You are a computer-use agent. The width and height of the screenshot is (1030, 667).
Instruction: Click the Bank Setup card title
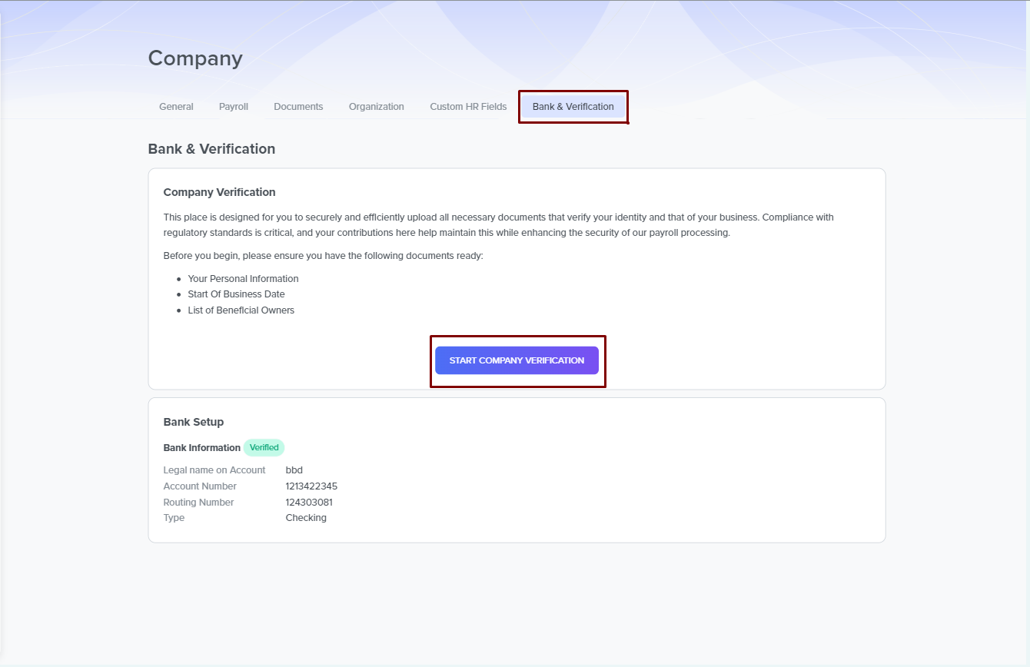pyautogui.click(x=194, y=422)
